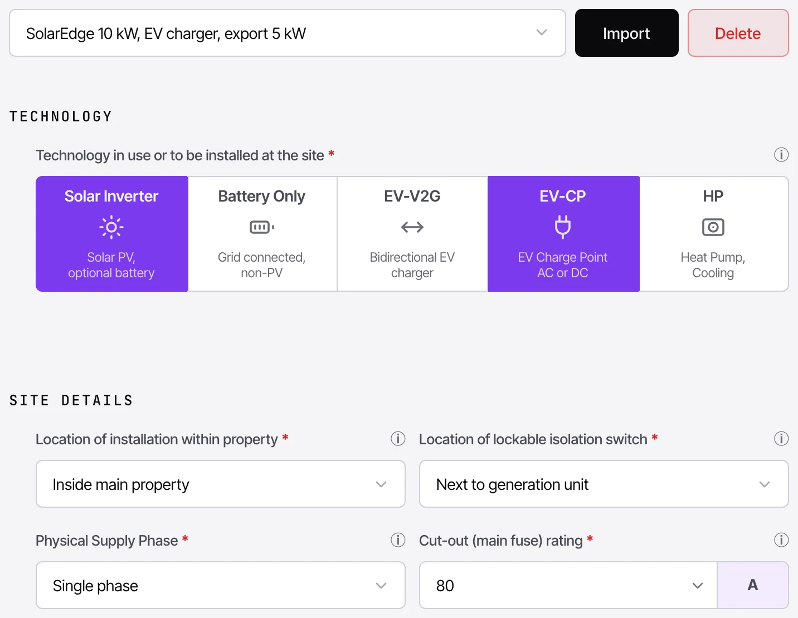The image size is (798, 618).
Task: Open the Next to generation unit dropdown
Action: (x=604, y=484)
